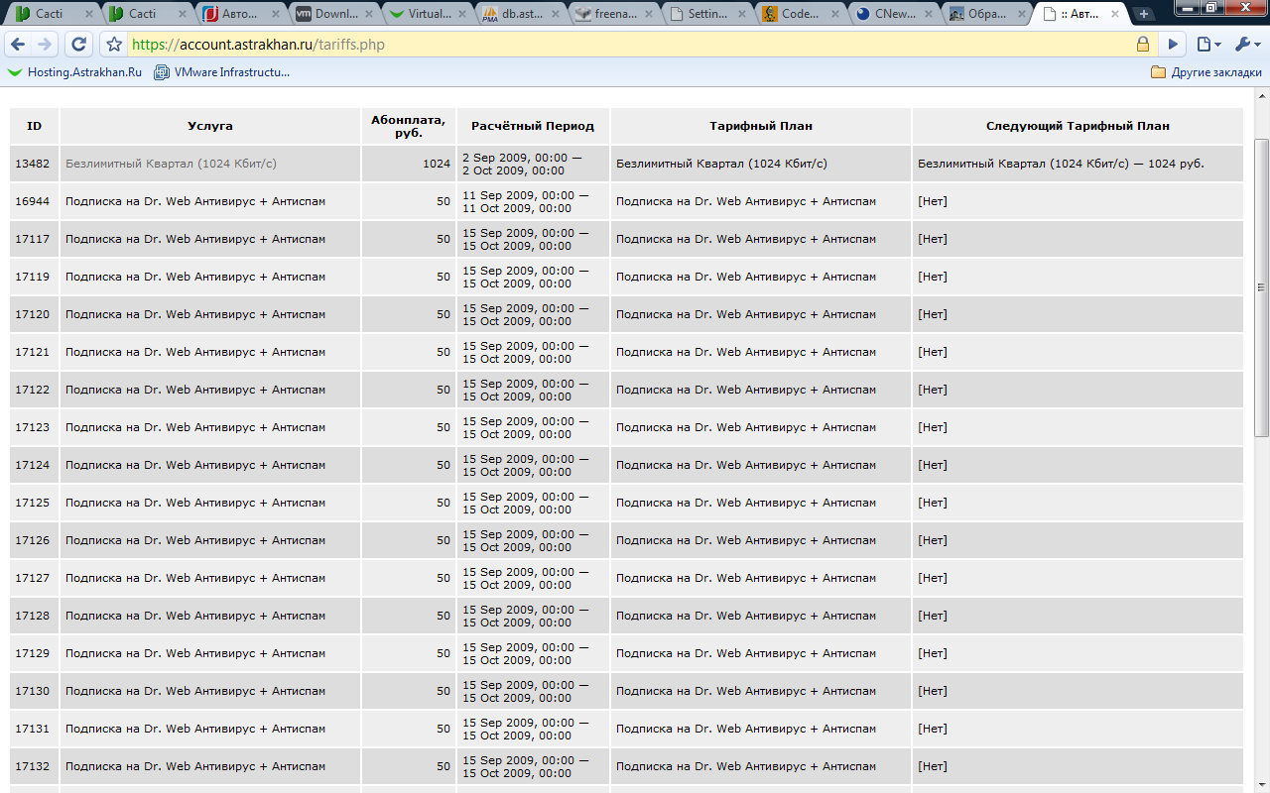Click next plan text ending in 1024 руб.
The image size is (1270, 793).
tap(1061, 164)
